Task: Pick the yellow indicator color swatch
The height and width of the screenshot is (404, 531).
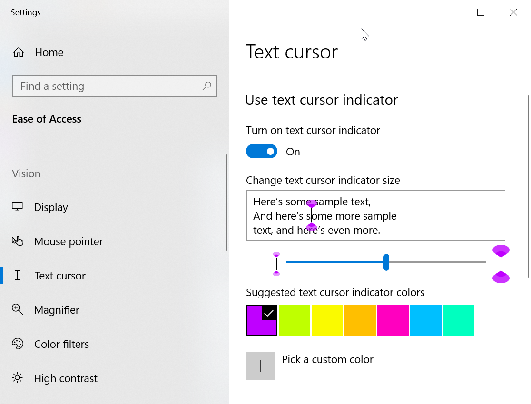Action: click(x=327, y=320)
